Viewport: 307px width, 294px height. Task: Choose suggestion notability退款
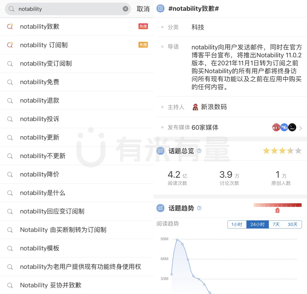point(77,100)
